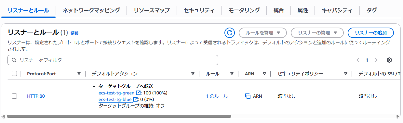Click search magnifier icon in filter box

click(14, 60)
